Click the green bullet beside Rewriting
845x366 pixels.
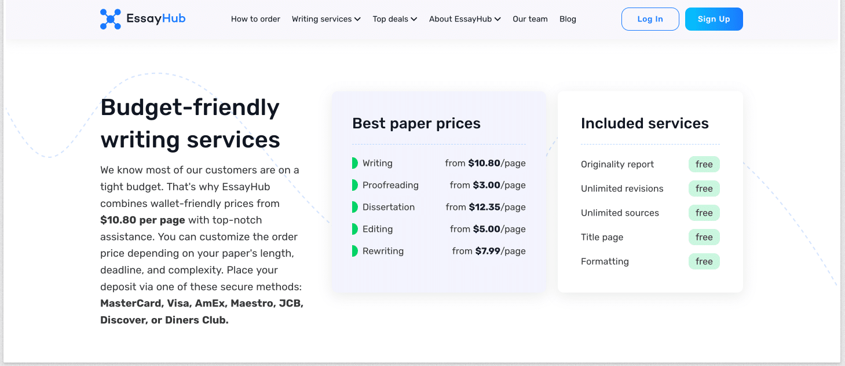[x=354, y=251]
